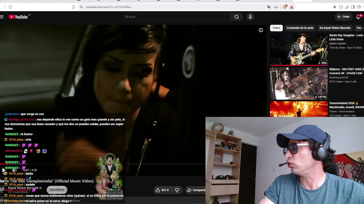Open the Tomorrowland 2026 video thumbnail
Viewport: 364px width, 204px height.
tap(299, 109)
